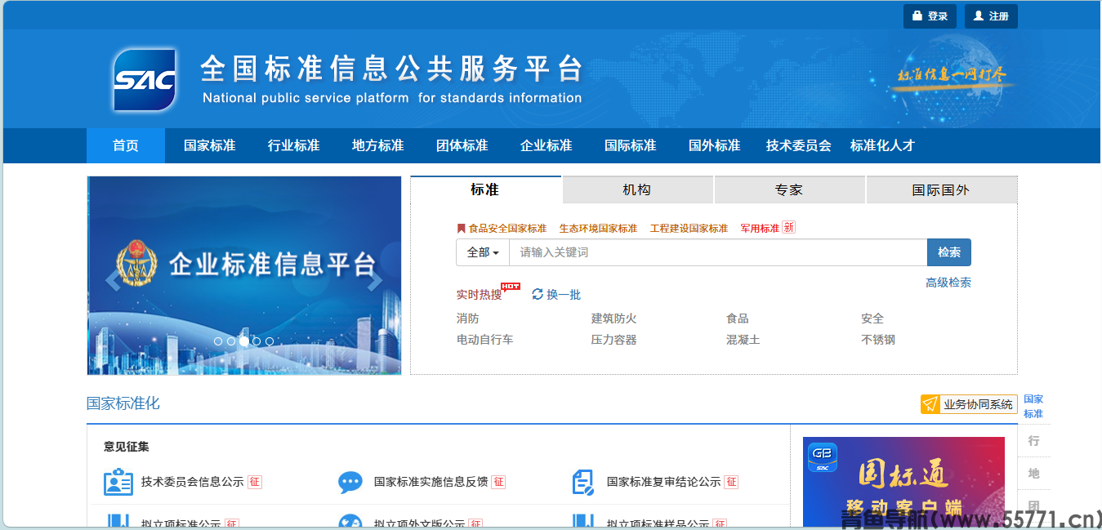The height and width of the screenshot is (530, 1102).
Task: Click the GB 国标通 app icon
Action: [x=823, y=457]
